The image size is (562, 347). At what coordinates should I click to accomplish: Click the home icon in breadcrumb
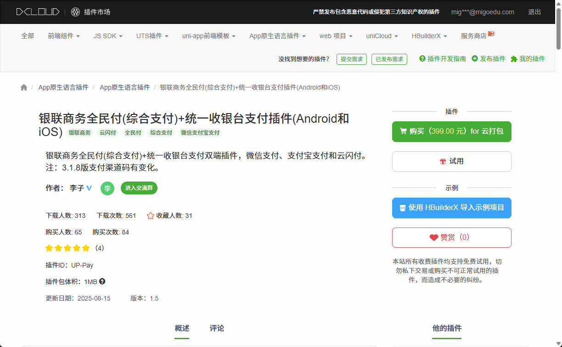click(x=24, y=87)
